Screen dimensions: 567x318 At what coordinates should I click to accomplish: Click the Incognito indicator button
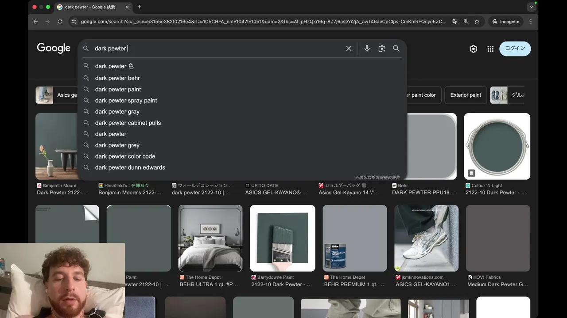pos(506,21)
